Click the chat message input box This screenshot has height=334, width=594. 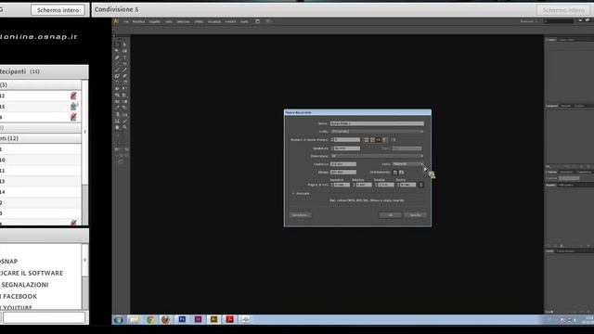44,317
